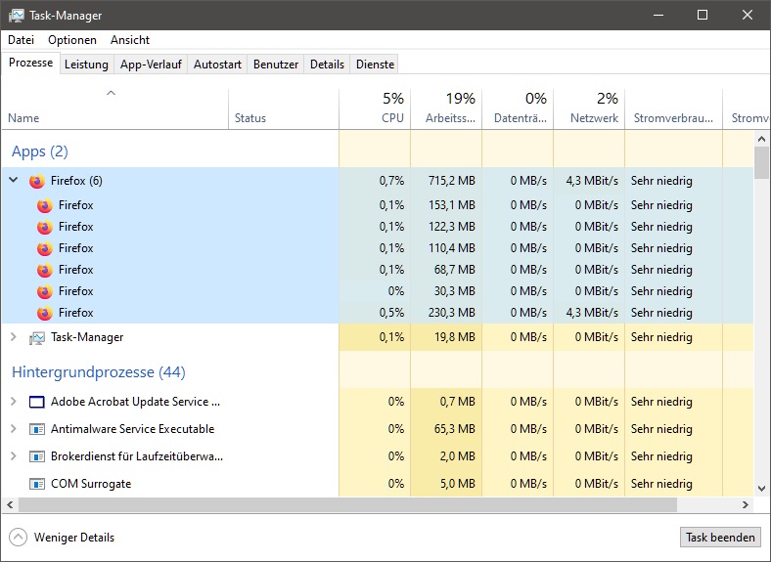Open the Optionen menu
This screenshot has height=562, width=771.
[x=72, y=40]
